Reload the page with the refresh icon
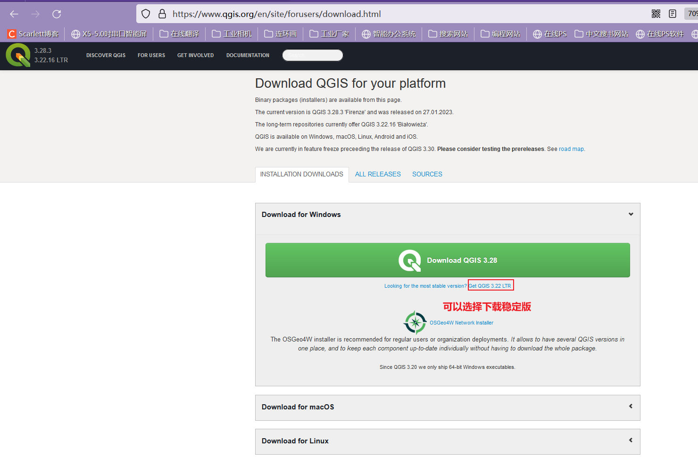Screen dimensions: 698x458 tap(57, 14)
